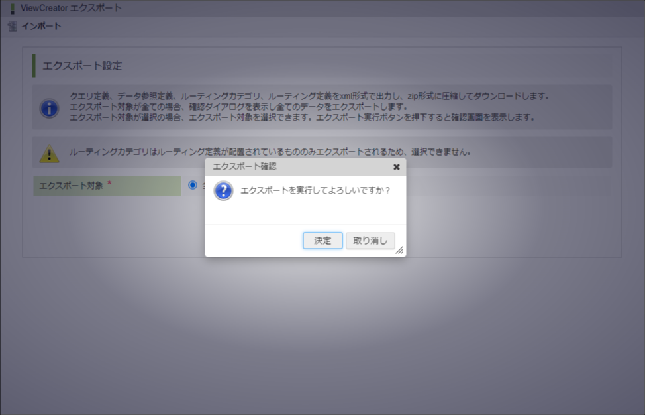The height and width of the screenshot is (415, 645).
Task: Click the エクスポート対象 field label
Action: (x=71, y=186)
